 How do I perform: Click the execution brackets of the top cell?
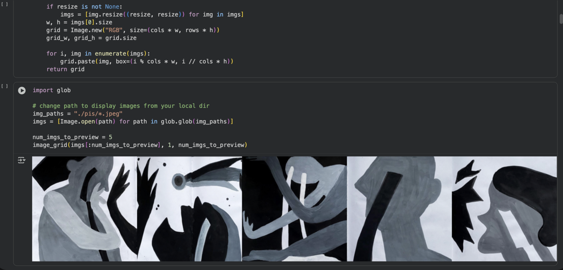pyautogui.click(x=5, y=4)
